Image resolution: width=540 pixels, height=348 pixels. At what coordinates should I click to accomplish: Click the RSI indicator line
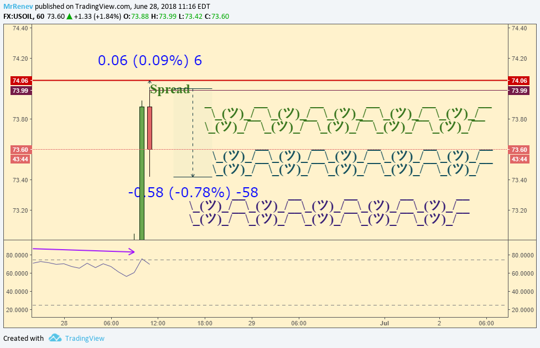[91, 267]
